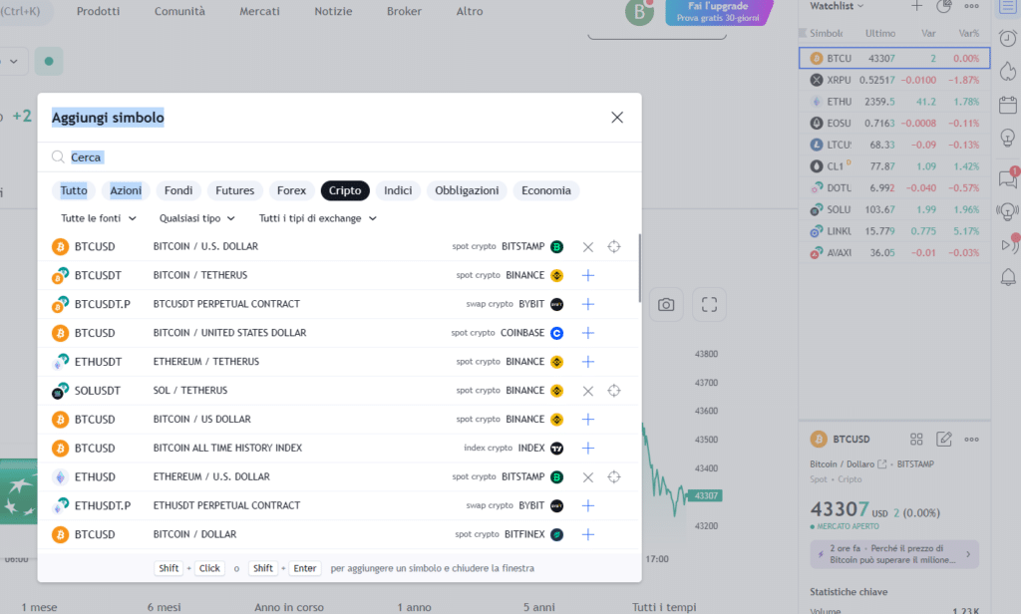Add BTCUSD Binance US Dollar with plus

click(588, 420)
